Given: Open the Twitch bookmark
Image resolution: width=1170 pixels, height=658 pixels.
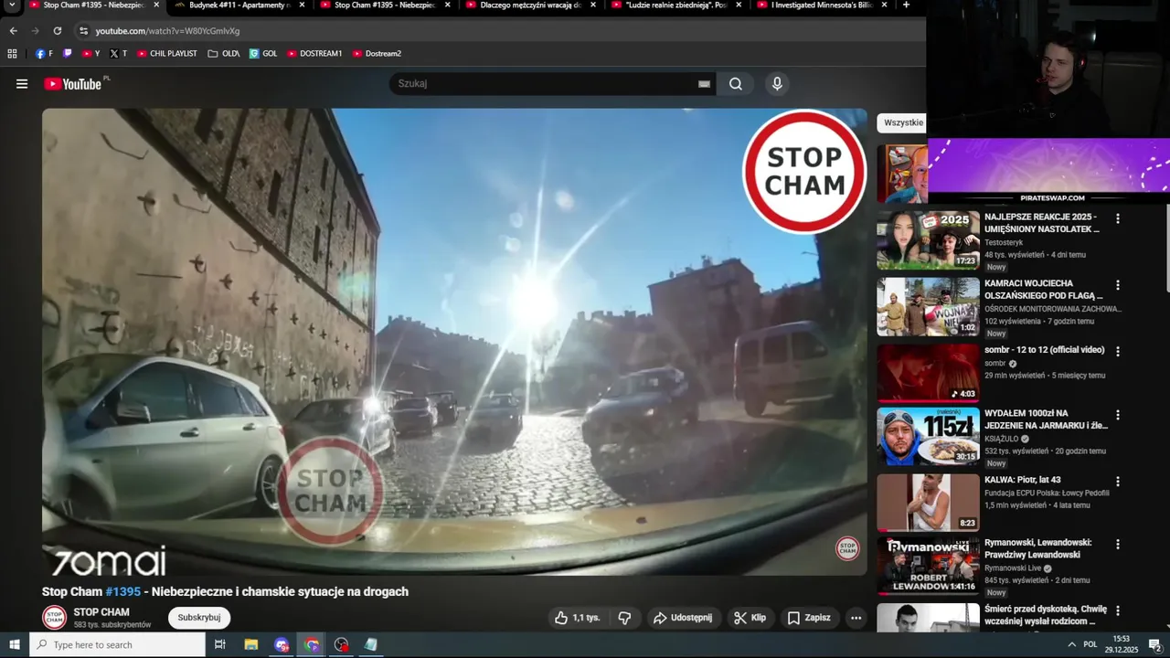Looking at the screenshot, I should pos(67,54).
